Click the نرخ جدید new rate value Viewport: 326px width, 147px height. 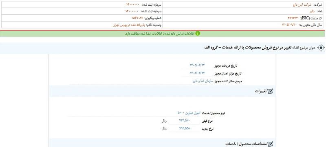185,128
